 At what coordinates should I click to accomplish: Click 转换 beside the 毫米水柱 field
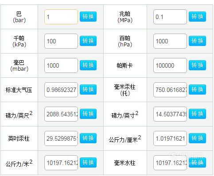point(197,162)
